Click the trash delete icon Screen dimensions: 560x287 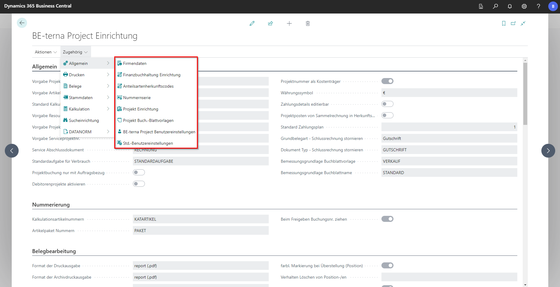308,23
